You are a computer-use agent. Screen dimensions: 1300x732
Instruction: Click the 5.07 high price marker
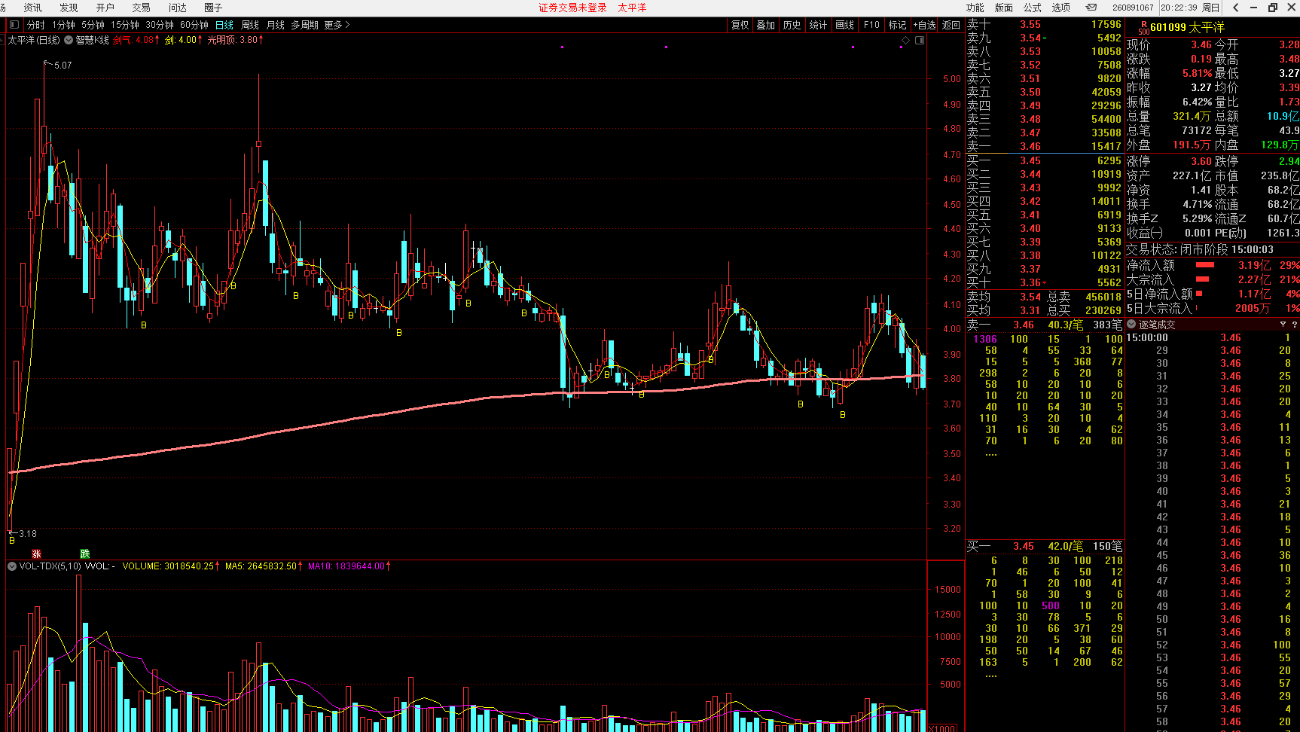(63, 66)
